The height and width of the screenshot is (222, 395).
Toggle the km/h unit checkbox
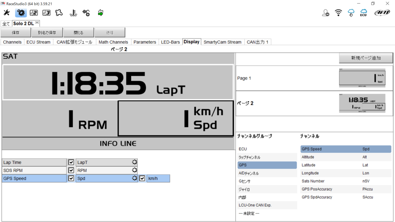tap(142, 178)
